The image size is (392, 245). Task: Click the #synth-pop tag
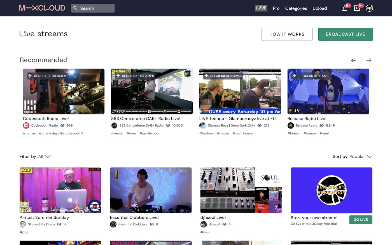point(149,133)
